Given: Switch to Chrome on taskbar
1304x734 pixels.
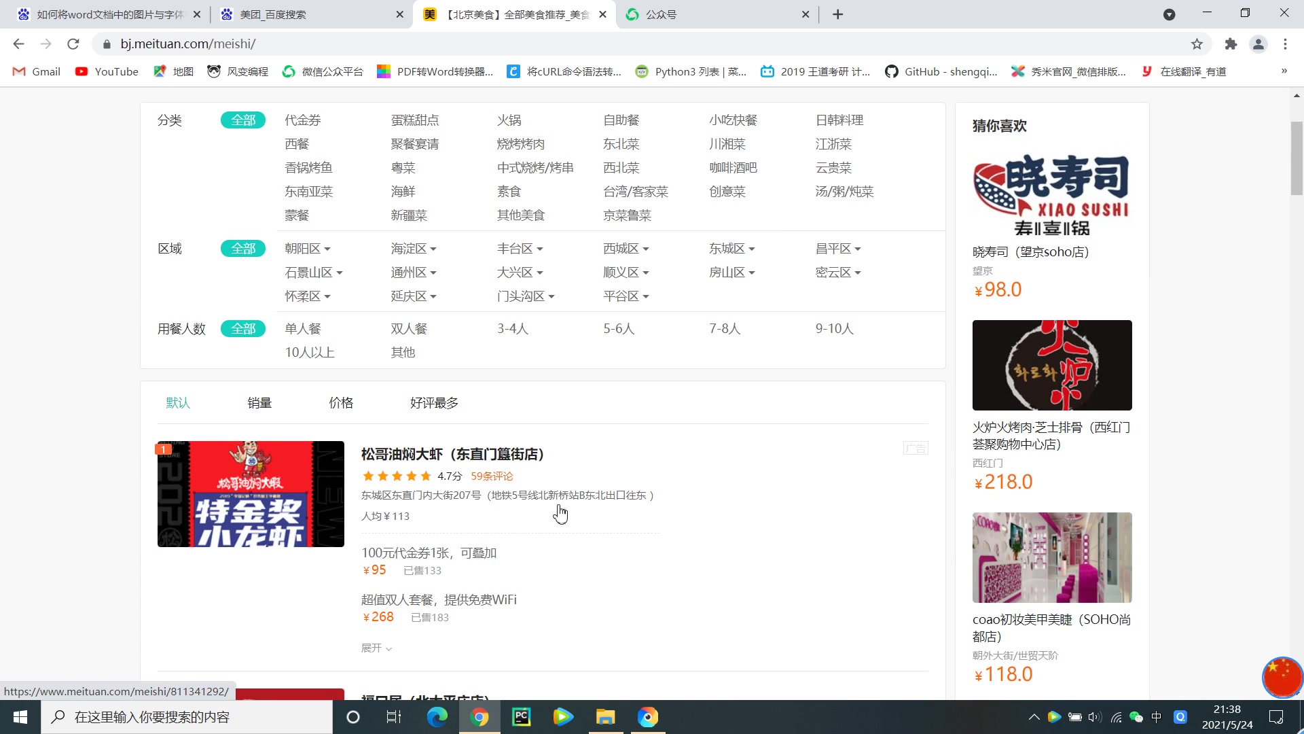Looking at the screenshot, I should point(479,717).
